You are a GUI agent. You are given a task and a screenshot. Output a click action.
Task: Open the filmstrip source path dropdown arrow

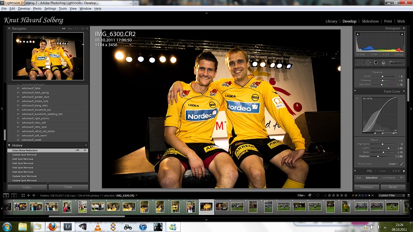pos(136,195)
